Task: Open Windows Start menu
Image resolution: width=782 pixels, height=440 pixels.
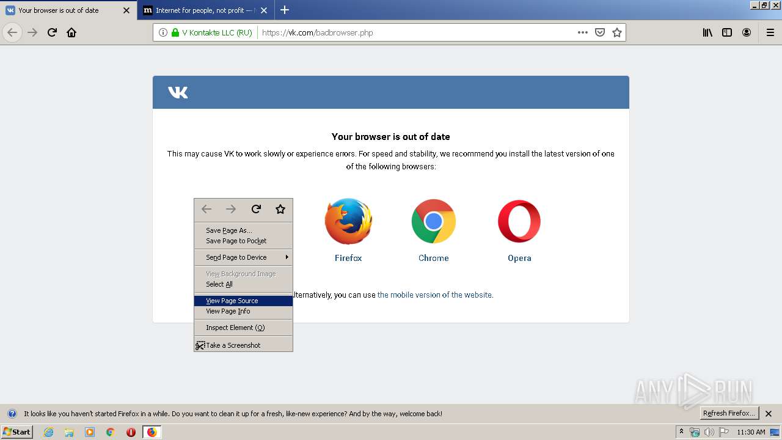Action: 17,432
